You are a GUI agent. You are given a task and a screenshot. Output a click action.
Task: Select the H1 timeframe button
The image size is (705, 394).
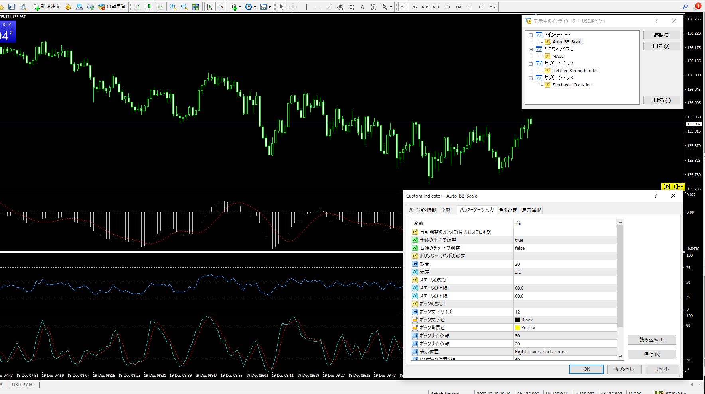tap(448, 7)
